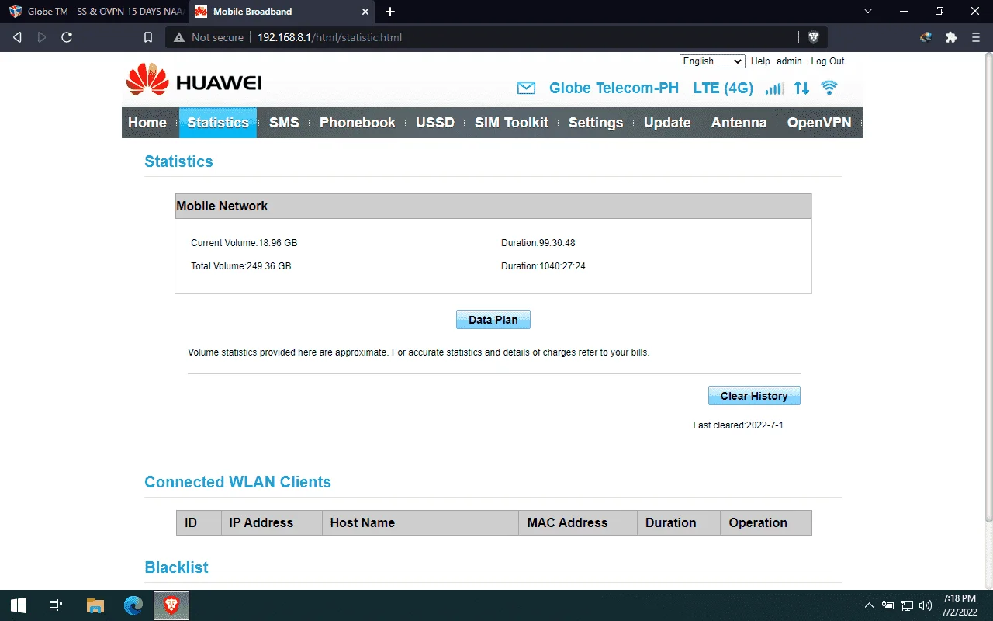993x621 pixels.
Task: Open the language dropdown set to English
Action: tap(712, 61)
